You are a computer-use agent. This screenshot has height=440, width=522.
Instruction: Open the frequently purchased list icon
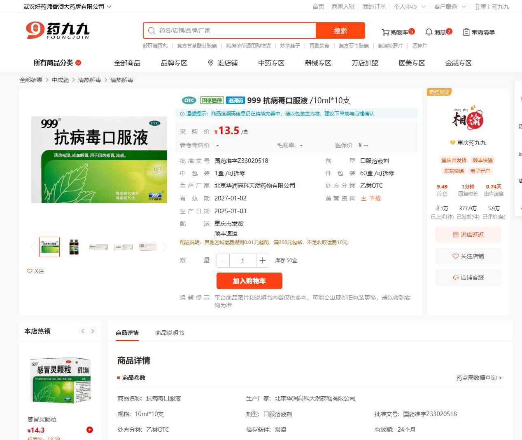click(x=466, y=32)
